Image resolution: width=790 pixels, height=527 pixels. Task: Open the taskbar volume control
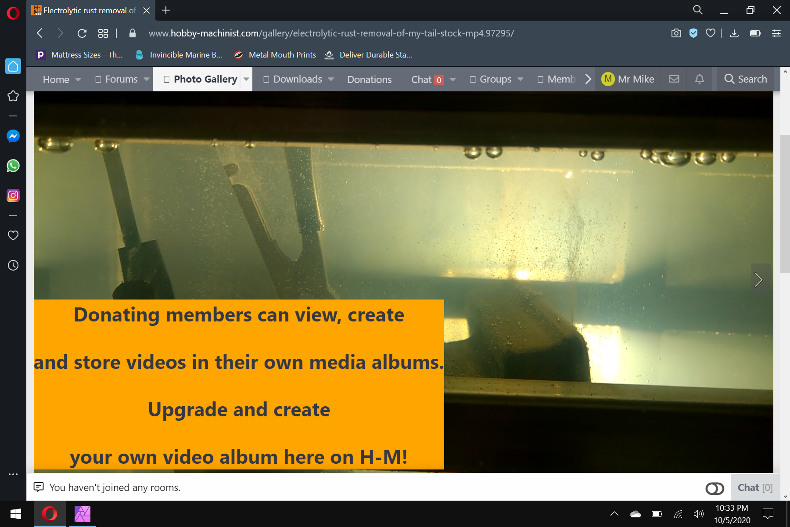click(698, 514)
